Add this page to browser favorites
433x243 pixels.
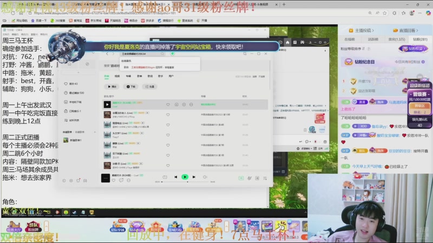click(x=385, y=13)
